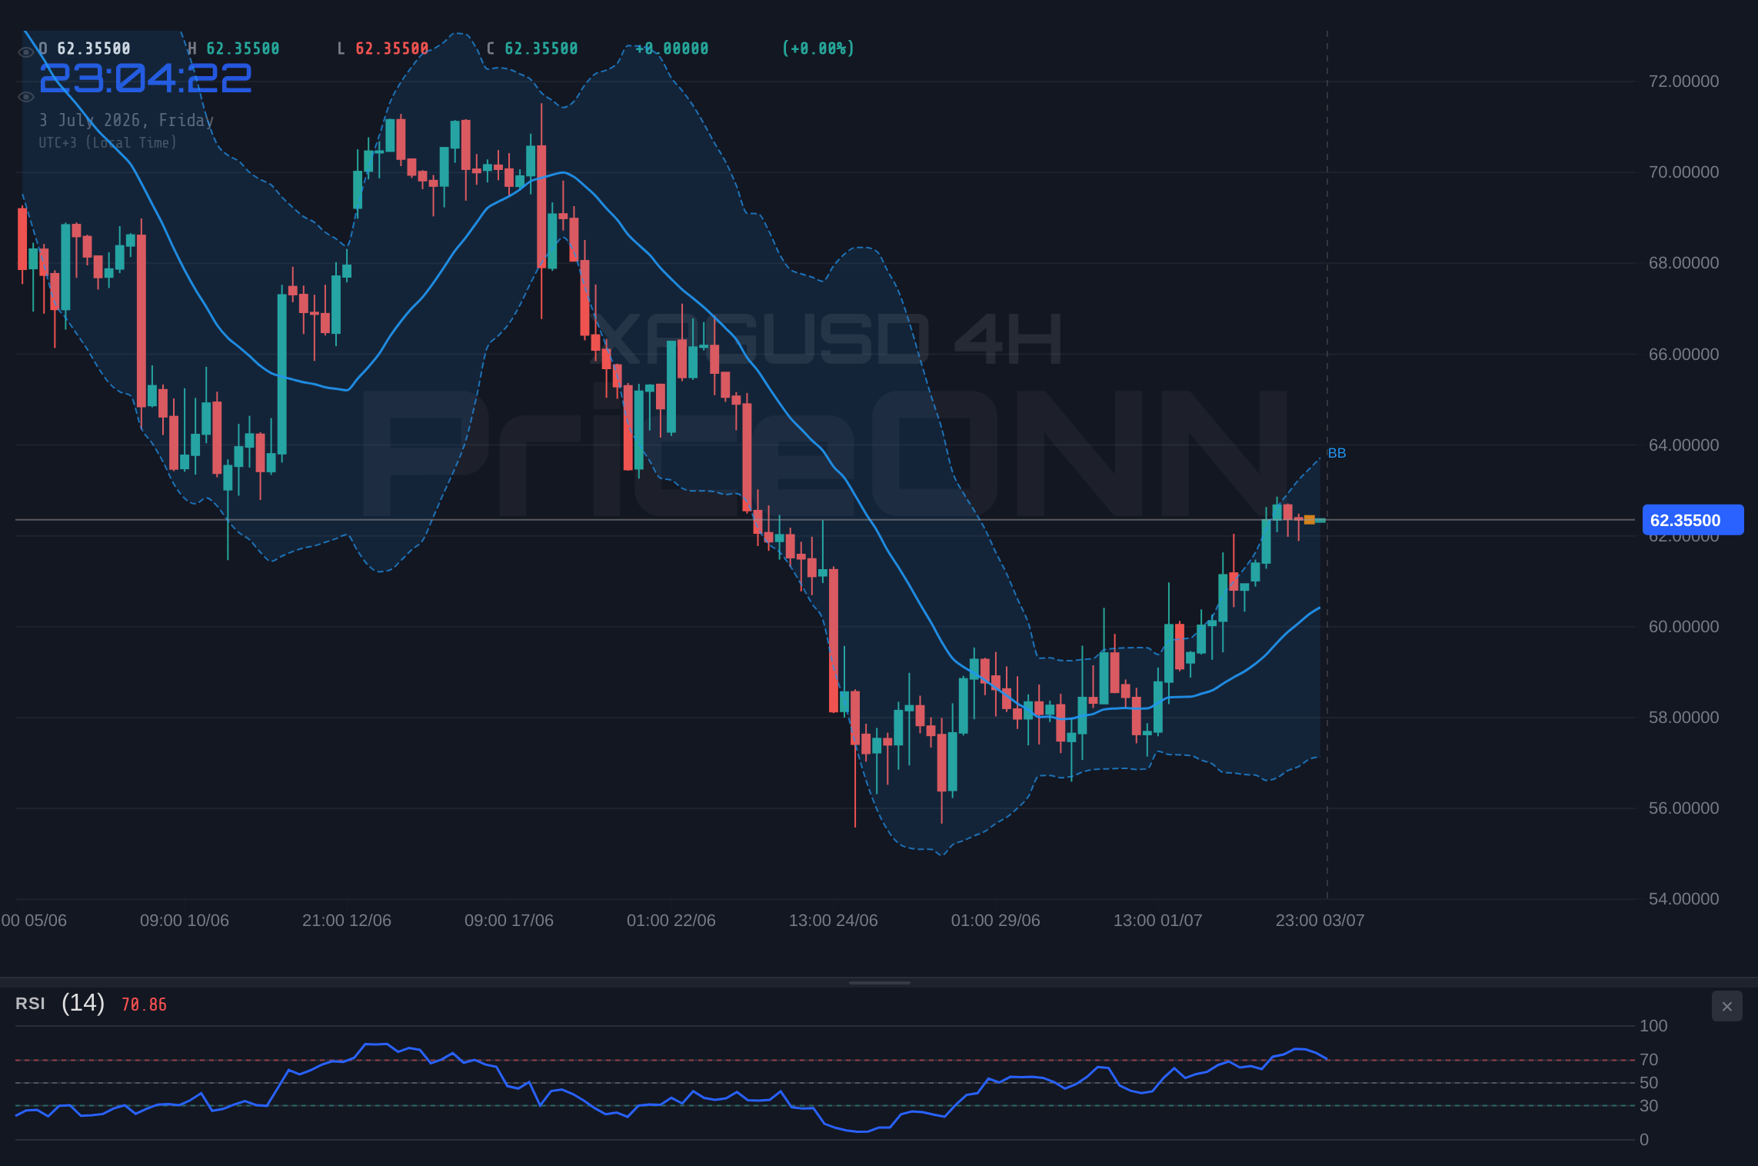Image resolution: width=1758 pixels, height=1166 pixels.
Task: Click the 30 oversold level on RSI axis
Action: point(1649,1106)
